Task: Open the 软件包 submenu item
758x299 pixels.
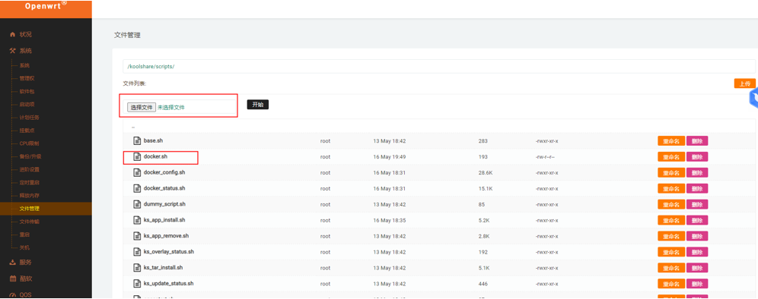Action: 27,92
